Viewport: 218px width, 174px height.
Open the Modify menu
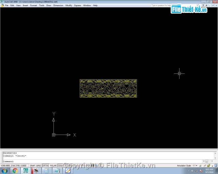coord(69,5)
